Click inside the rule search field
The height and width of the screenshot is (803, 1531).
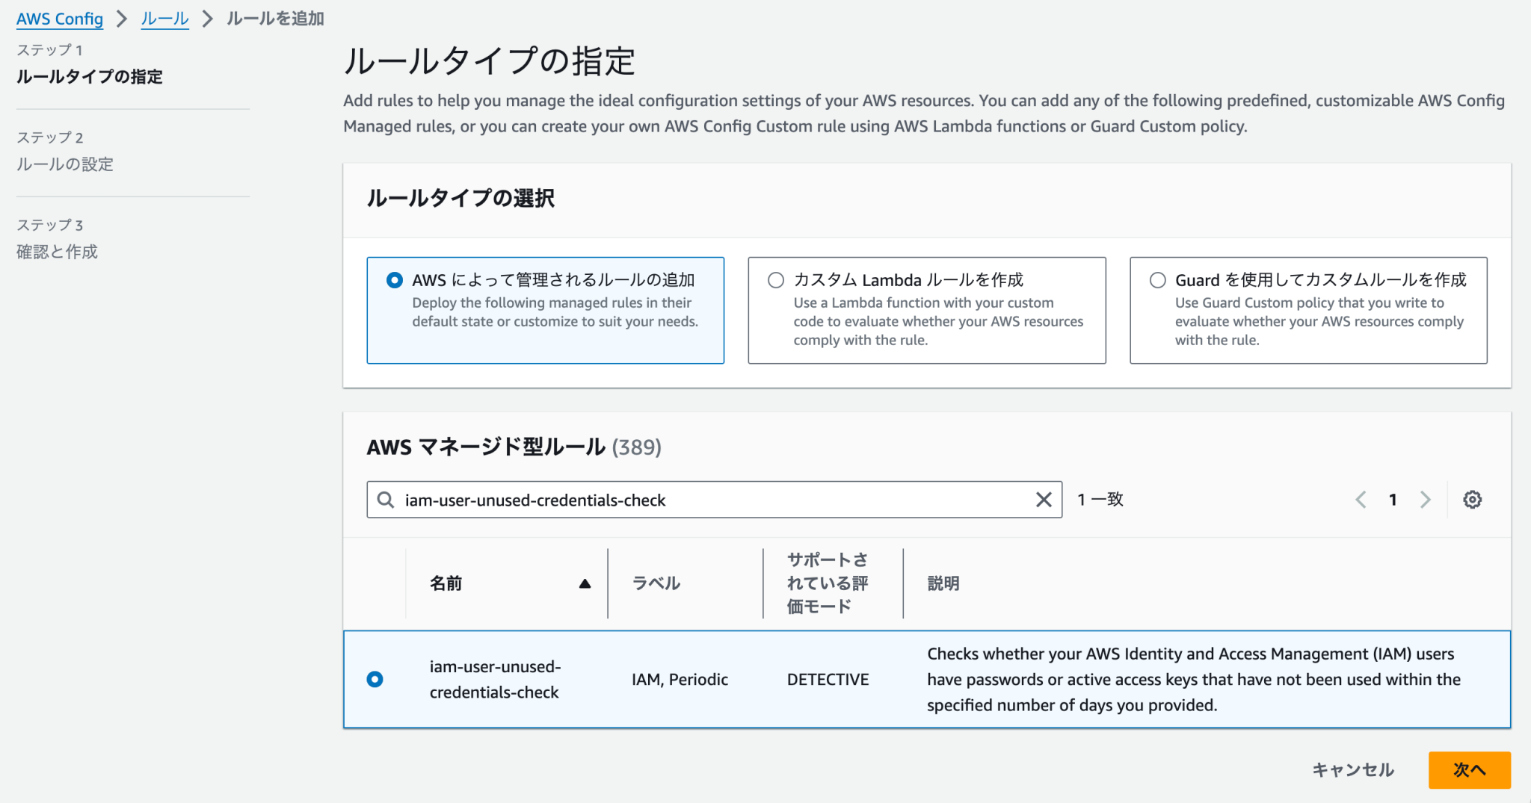673,500
